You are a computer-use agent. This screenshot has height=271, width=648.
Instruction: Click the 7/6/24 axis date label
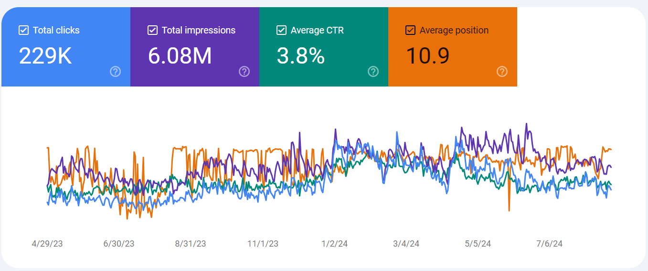click(x=549, y=244)
